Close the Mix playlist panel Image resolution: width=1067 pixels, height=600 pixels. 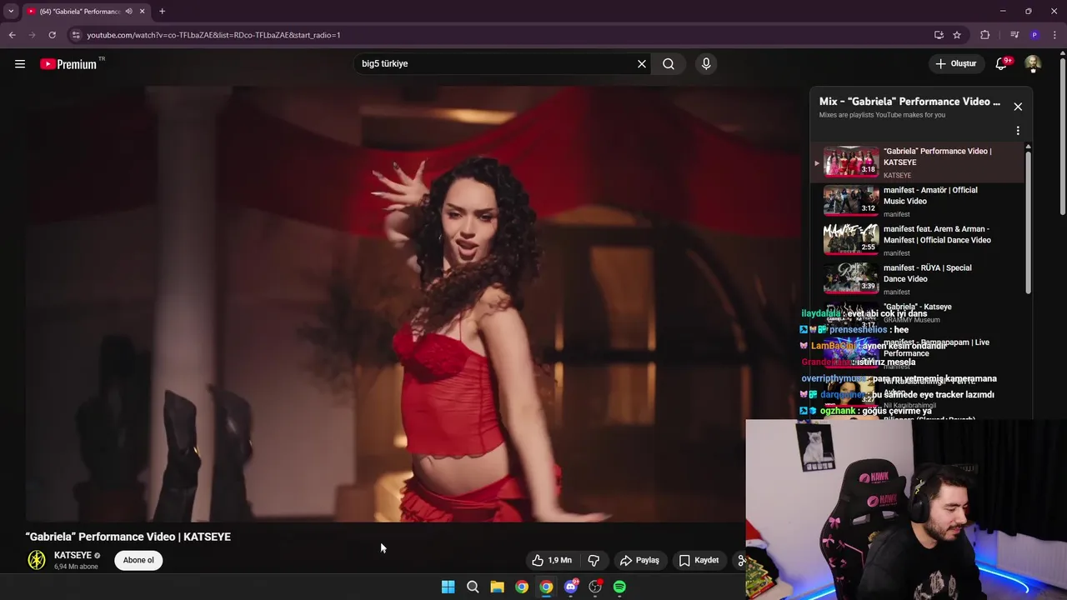(1018, 107)
